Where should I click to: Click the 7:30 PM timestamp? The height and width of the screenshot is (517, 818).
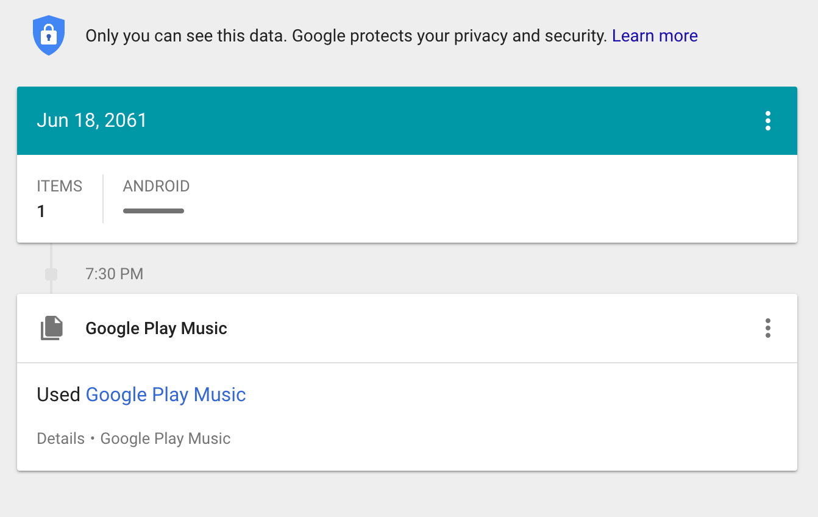click(115, 274)
